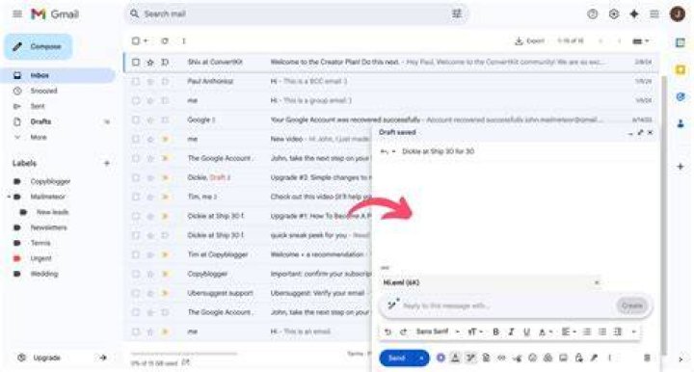The image size is (694, 372).
Task: Open Google Tasks side panel icon
Action: pos(681,97)
